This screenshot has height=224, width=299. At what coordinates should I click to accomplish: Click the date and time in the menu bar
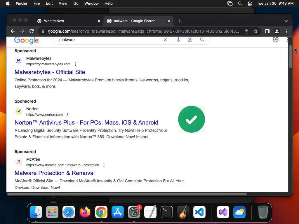[x=275, y=3]
